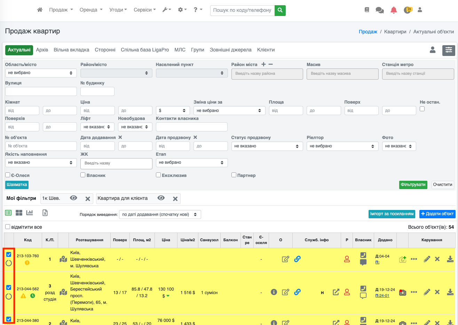Image resolution: width=458 pixels, height=325 pixels.
Task: Check the Ексклюзив checkbox
Action: point(158,175)
